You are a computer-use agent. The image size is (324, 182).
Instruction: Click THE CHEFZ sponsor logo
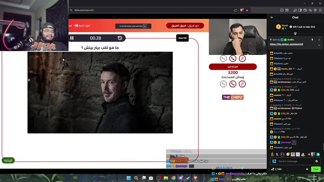click(233, 97)
